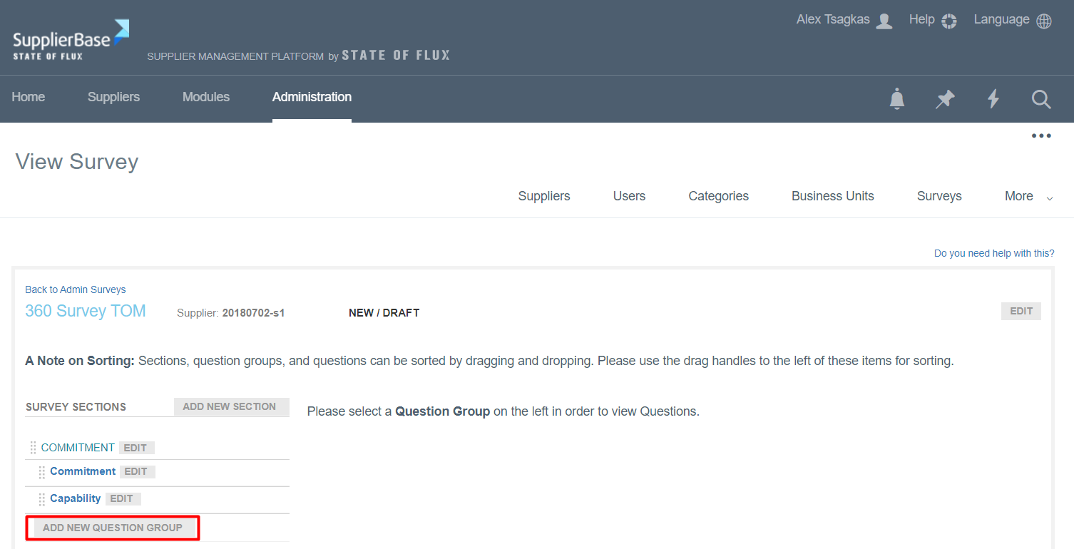The height and width of the screenshot is (549, 1074).
Task: Select the Commitment question group
Action: click(x=83, y=471)
